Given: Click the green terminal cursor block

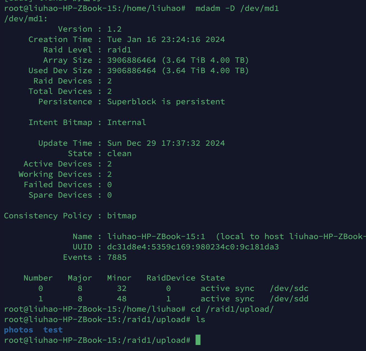Looking at the screenshot, I should coord(198,340).
